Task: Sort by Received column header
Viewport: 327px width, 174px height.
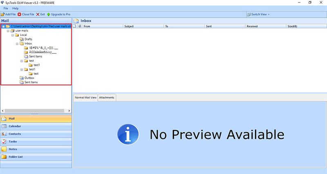Action: (265, 26)
